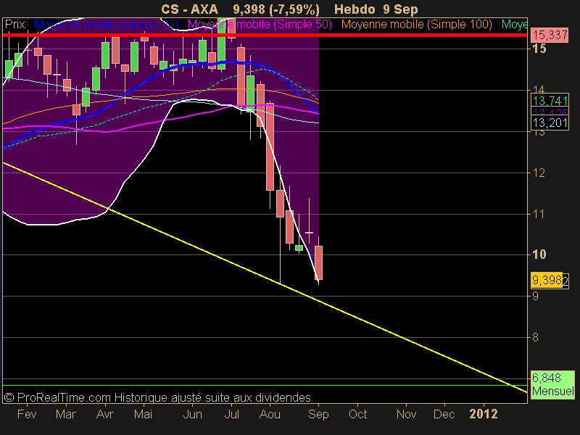
Task: Click the ProRealTime.com copyright notice
Action: [x=157, y=397]
